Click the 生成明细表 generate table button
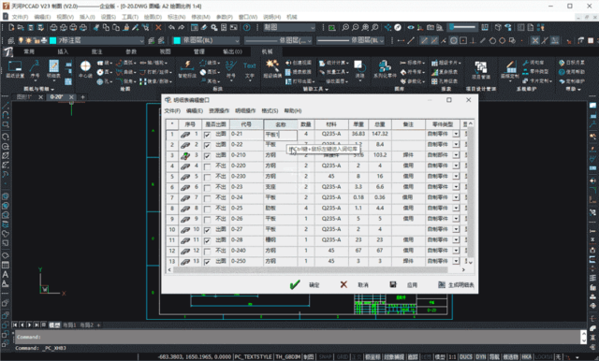 456,284
